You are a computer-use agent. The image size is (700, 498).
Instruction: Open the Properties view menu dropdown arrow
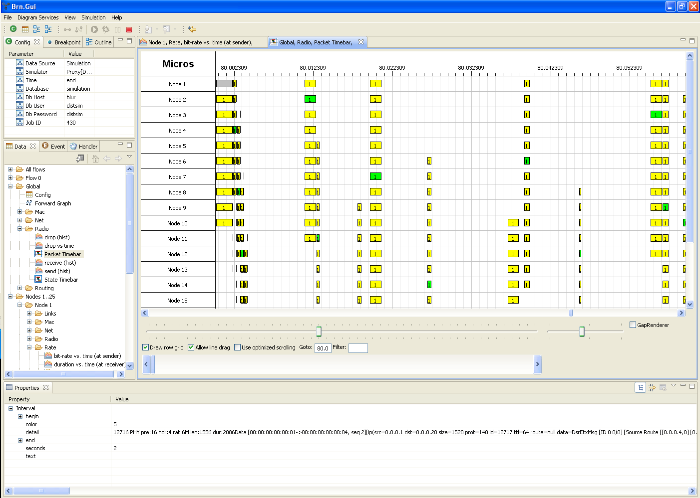tap(674, 385)
